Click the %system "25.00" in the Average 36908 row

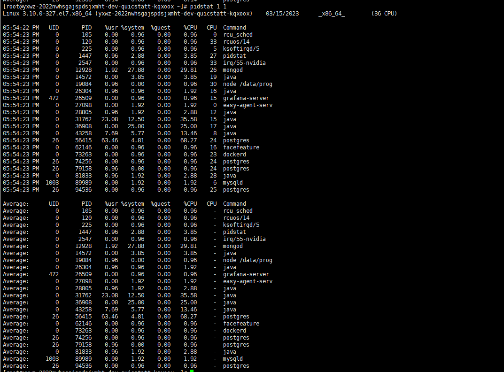(136, 302)
